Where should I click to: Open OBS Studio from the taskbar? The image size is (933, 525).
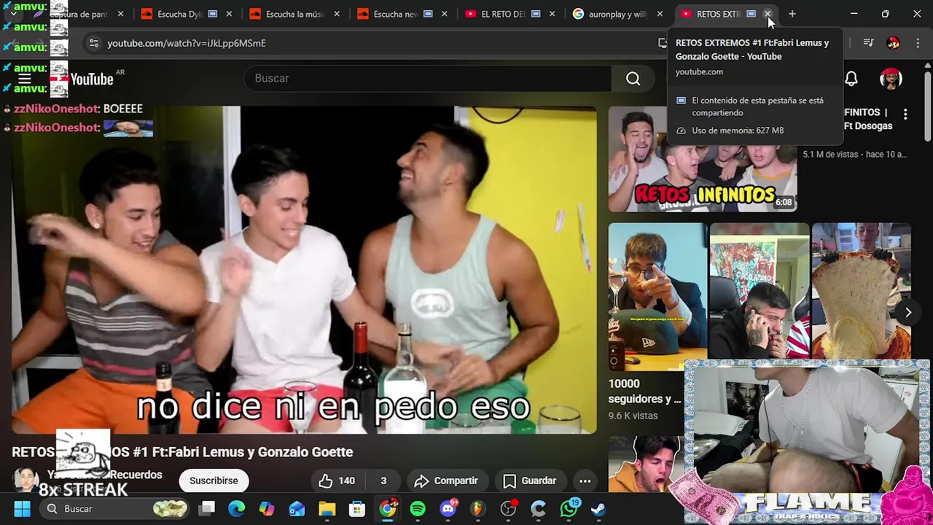pos(508,508)
